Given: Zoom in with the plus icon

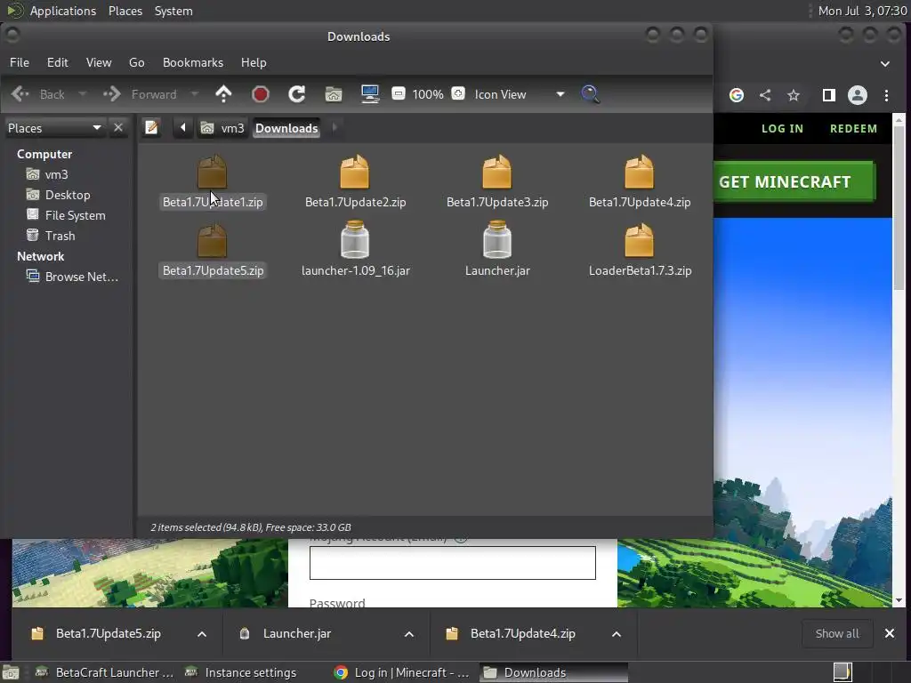Looking at the screenshot, I should [458, 93].
